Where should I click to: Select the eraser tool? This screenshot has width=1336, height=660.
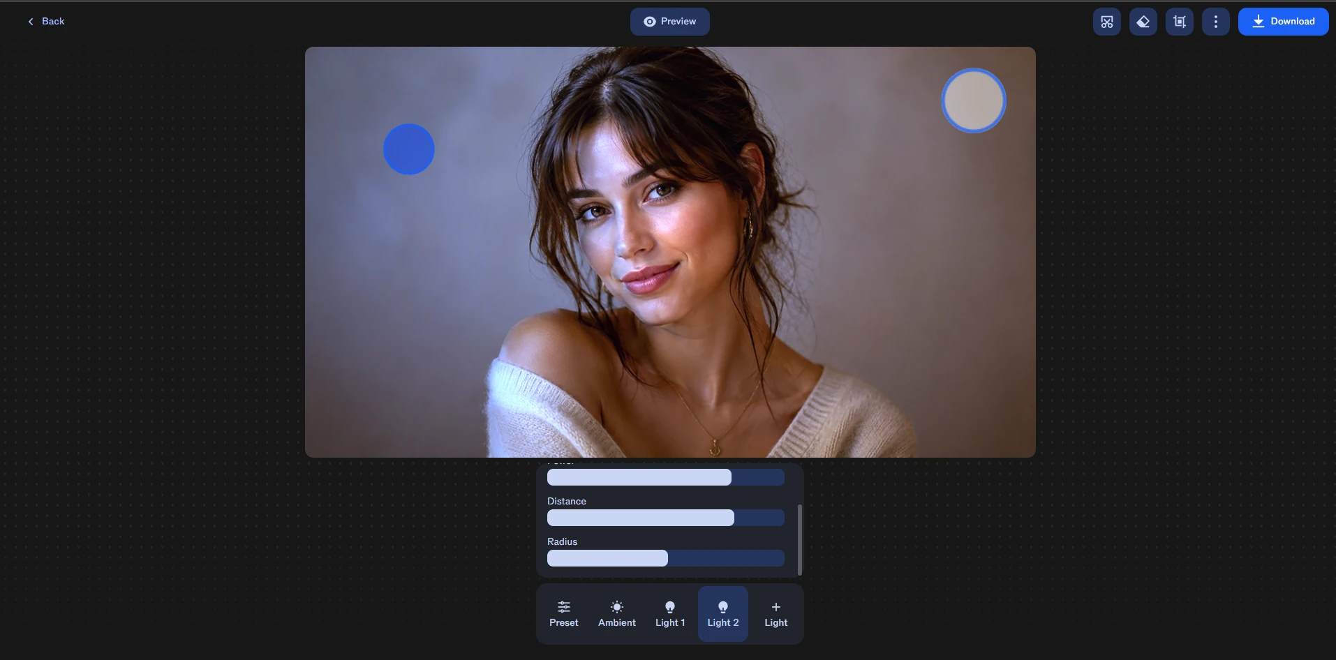pyautogui.click(x=1143, y=22)
